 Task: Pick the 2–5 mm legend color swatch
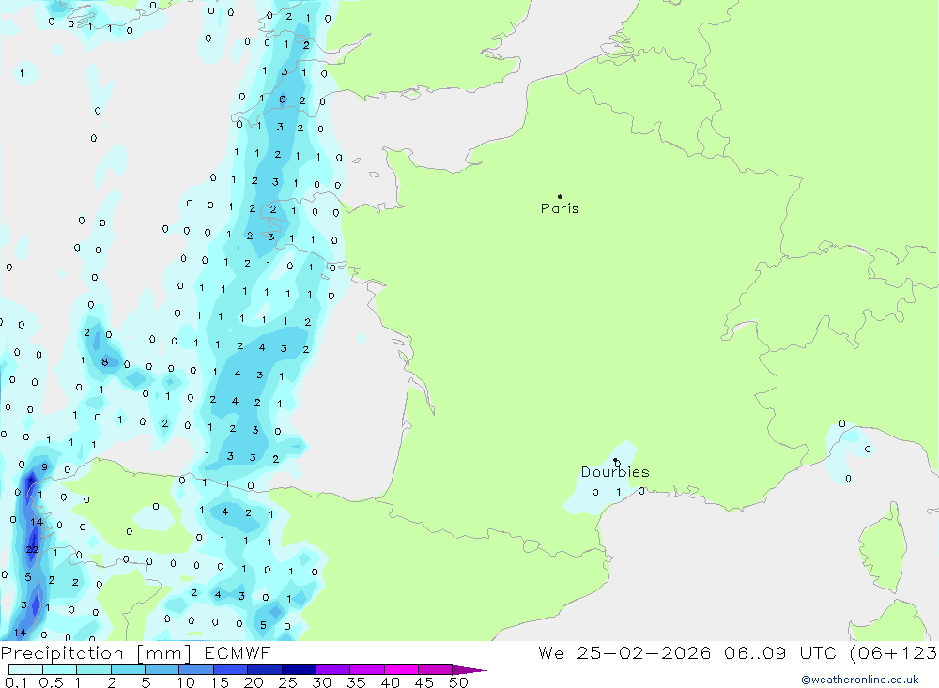tap(128, 669)
